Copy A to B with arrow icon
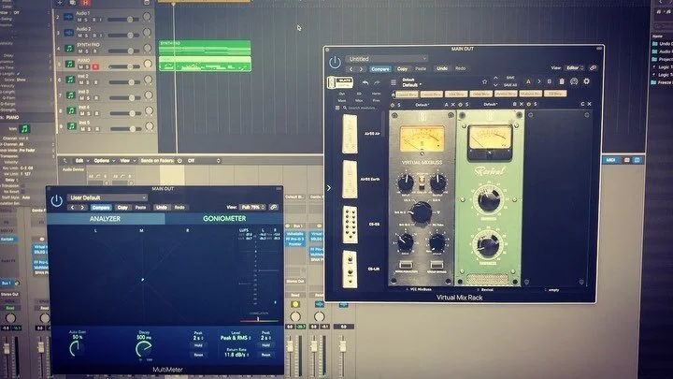 [x=539, y=81]
